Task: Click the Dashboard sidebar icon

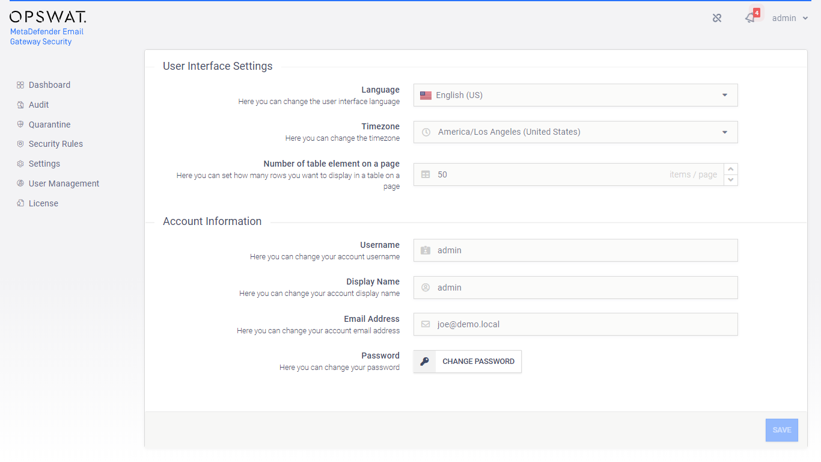Action: tap(20, 85)
